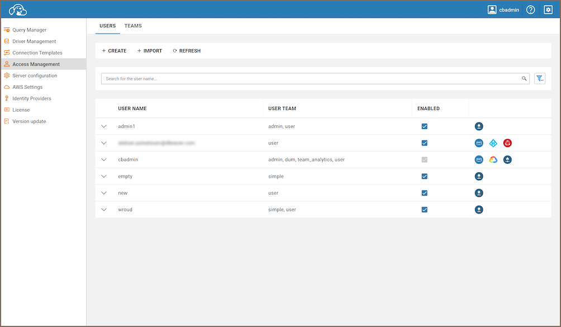Screen dimensions: 561x327
Task: Click the red icon in second user row
Action: point(507,143)
